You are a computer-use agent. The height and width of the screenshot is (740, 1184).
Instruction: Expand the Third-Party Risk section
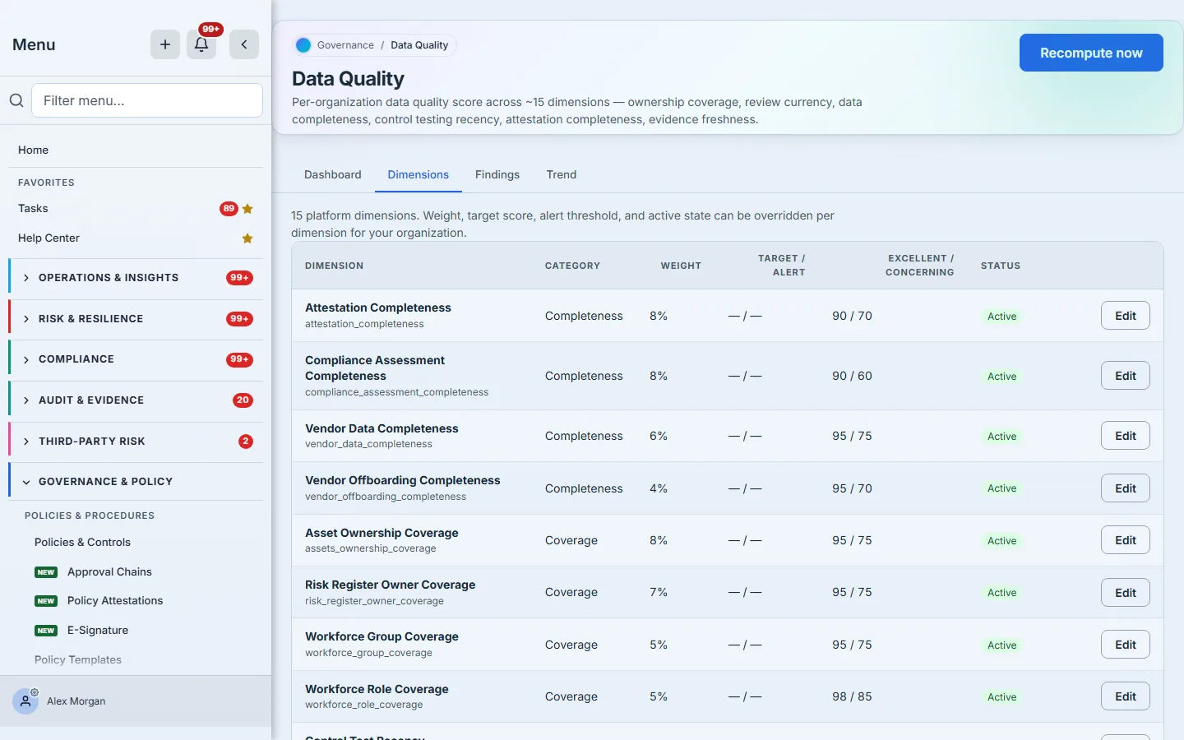[x=136, y=442]
